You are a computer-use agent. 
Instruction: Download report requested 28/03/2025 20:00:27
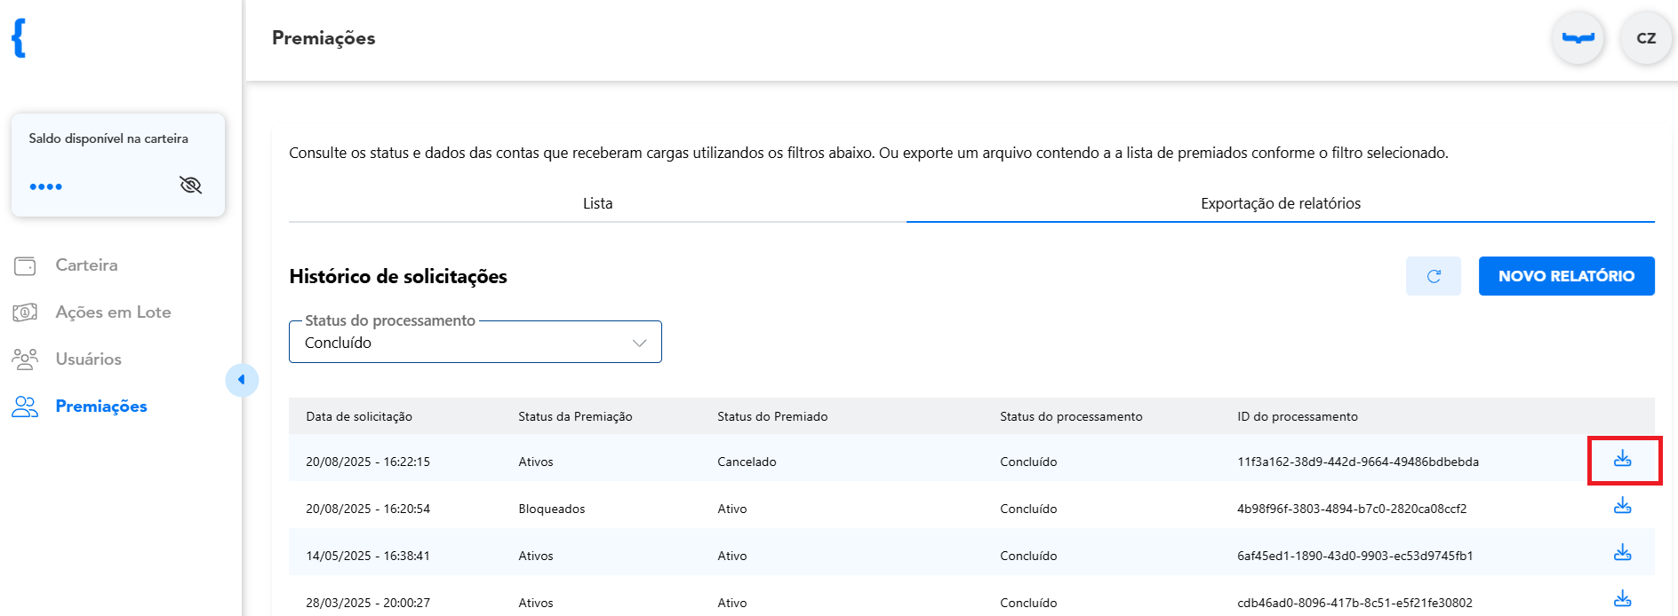pos(1623,599)
